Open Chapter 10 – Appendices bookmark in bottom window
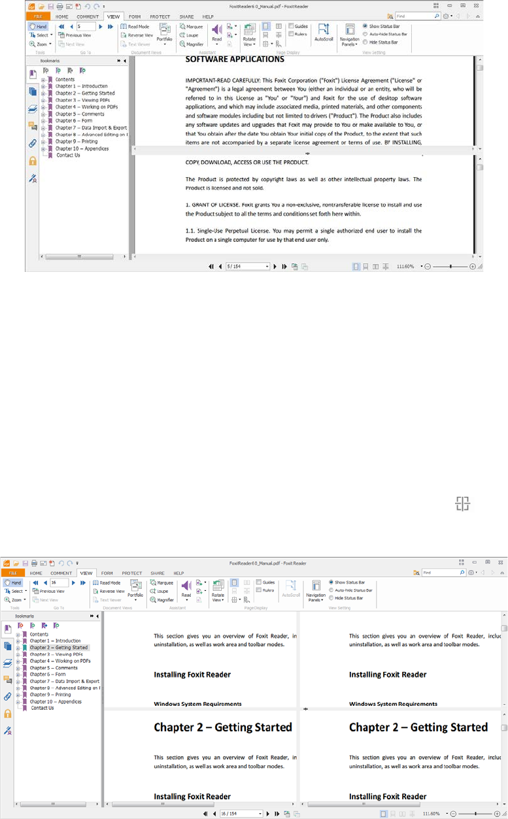This screenshot has height=819, width=508. coord(56,702)
